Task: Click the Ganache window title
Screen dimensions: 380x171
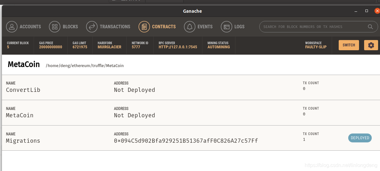Action: (193, 11)
